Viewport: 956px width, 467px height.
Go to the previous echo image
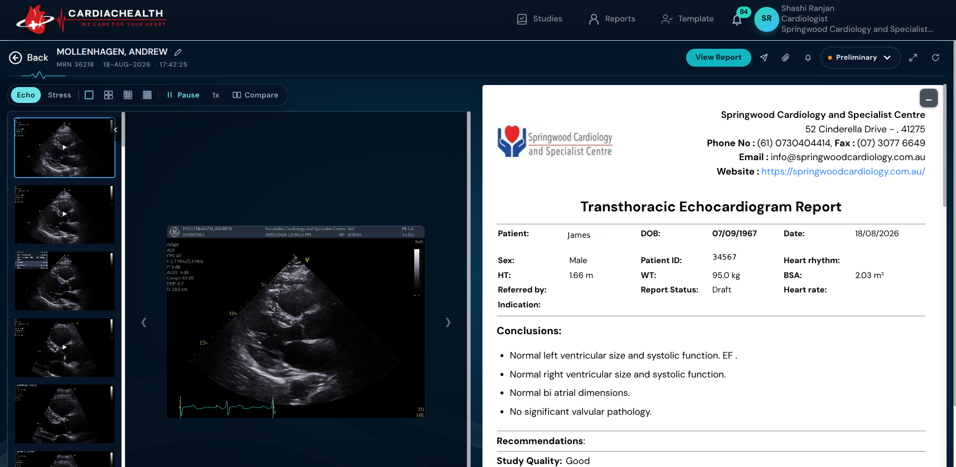144,322
